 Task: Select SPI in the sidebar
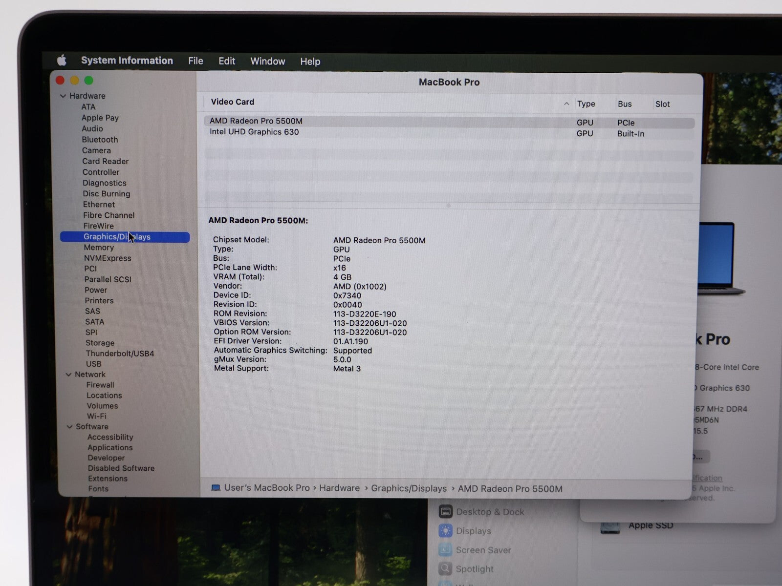(x=91, y=332)
